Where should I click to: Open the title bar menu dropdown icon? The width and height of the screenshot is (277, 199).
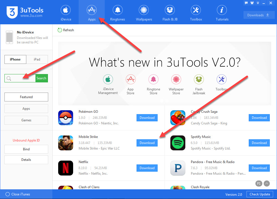tap(258, 3)
